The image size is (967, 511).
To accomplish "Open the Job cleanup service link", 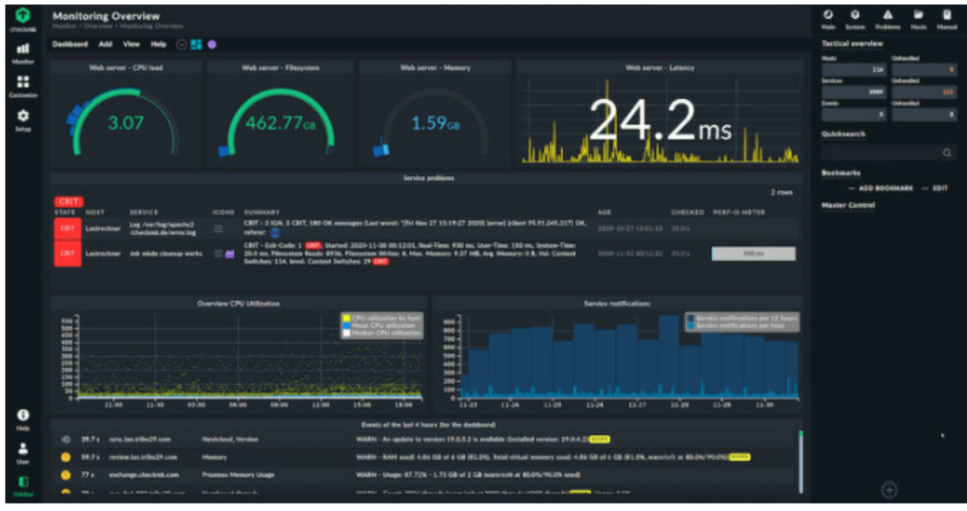I will 166,254.
